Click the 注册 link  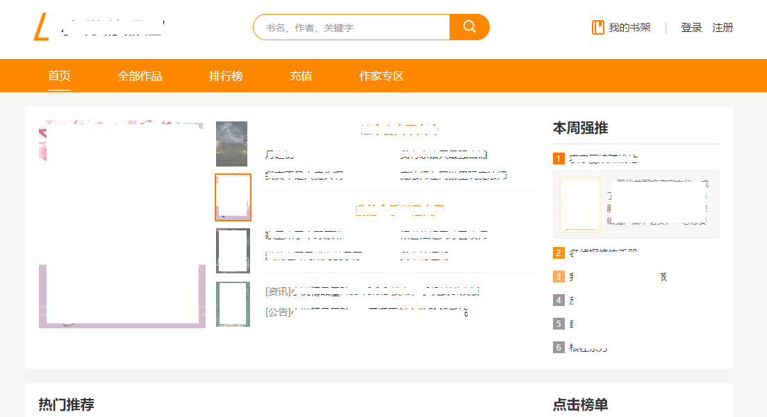[723, 28]
